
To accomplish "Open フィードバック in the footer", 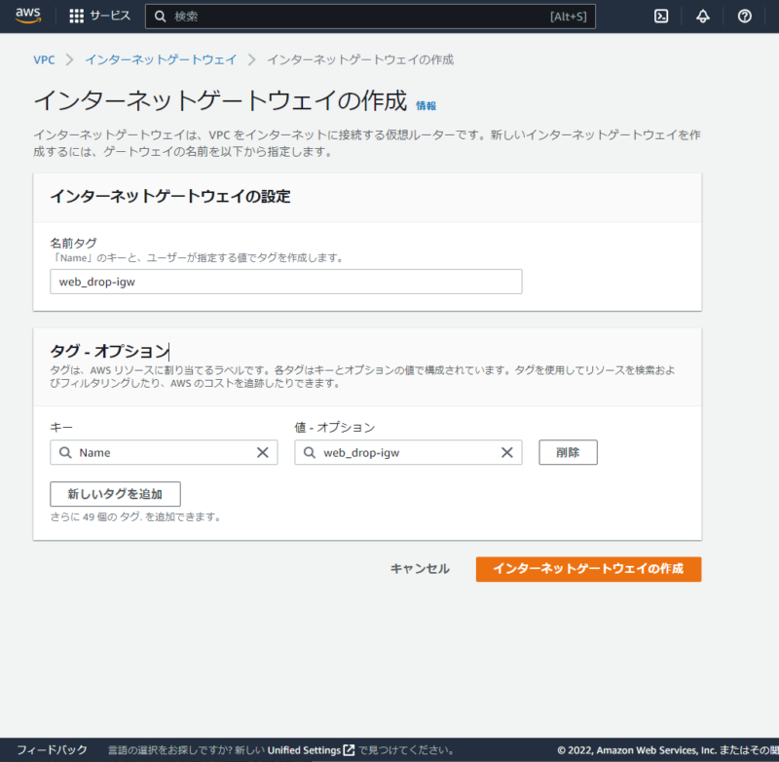I will [x=52, y=749].
